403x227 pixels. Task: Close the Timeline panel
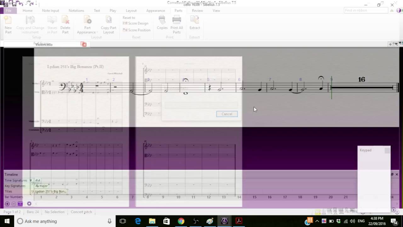397,174
